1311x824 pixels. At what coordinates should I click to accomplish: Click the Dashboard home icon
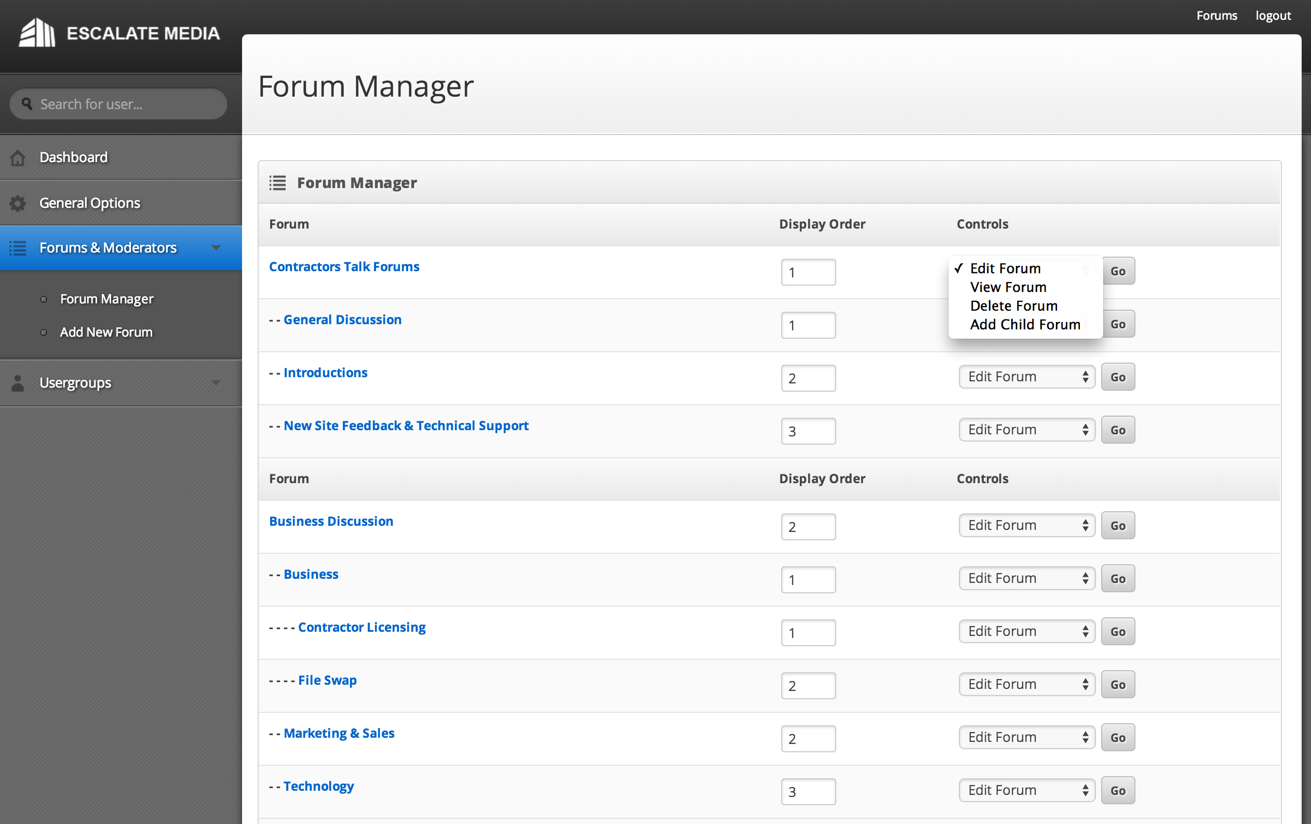[x=18, y=158]
